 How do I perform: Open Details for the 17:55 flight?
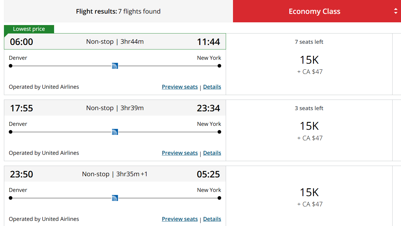click(x=212, y=153)
